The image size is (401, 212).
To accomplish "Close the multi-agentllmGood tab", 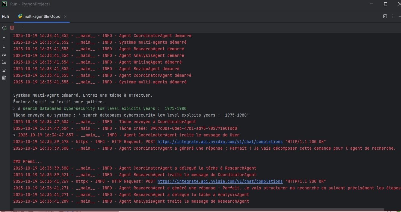I will (x=65, y=17).
